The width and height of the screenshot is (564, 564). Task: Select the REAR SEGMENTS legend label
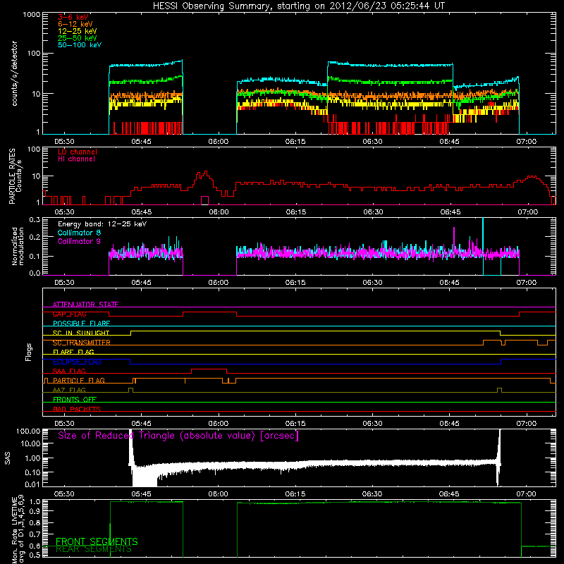click(94, 549)
